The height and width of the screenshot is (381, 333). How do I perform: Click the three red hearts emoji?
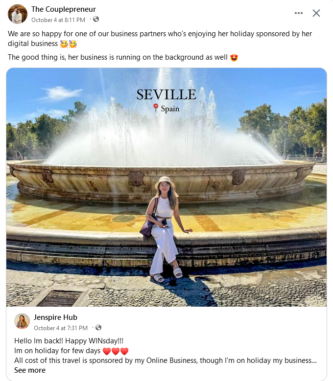click(x=116, y=351)
